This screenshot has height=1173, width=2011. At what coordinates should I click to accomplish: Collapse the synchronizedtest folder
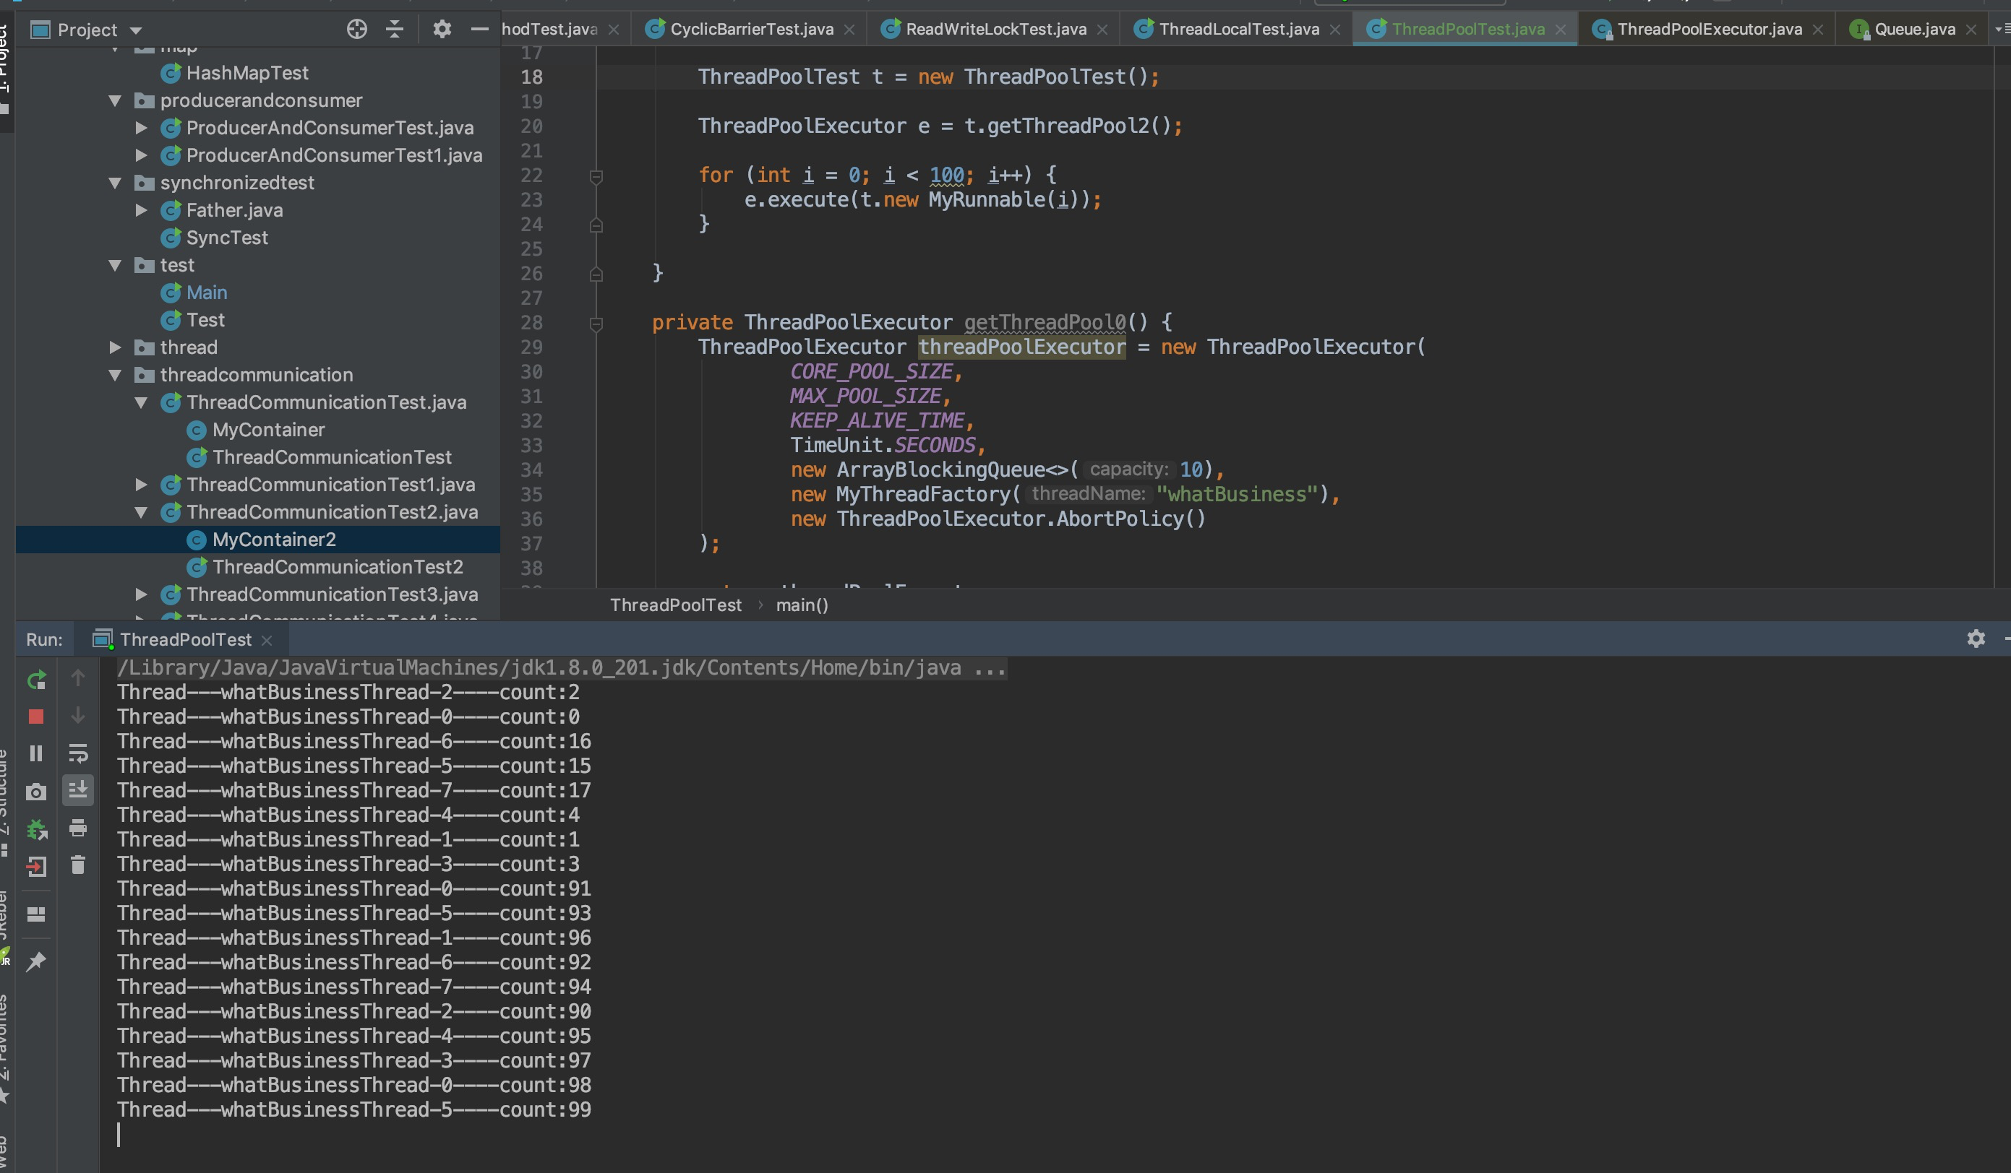pyautogui.click(x=116, y=183)
